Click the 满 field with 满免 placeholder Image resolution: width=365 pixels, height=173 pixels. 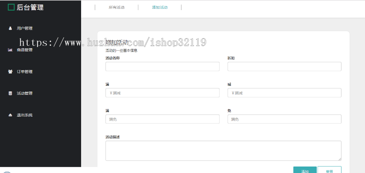(163, 119)
